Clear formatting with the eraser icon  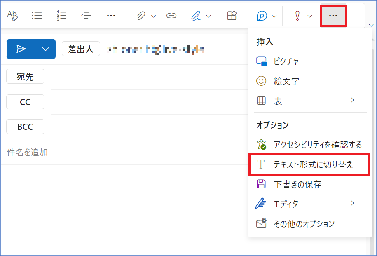click(x=12, y=16)
